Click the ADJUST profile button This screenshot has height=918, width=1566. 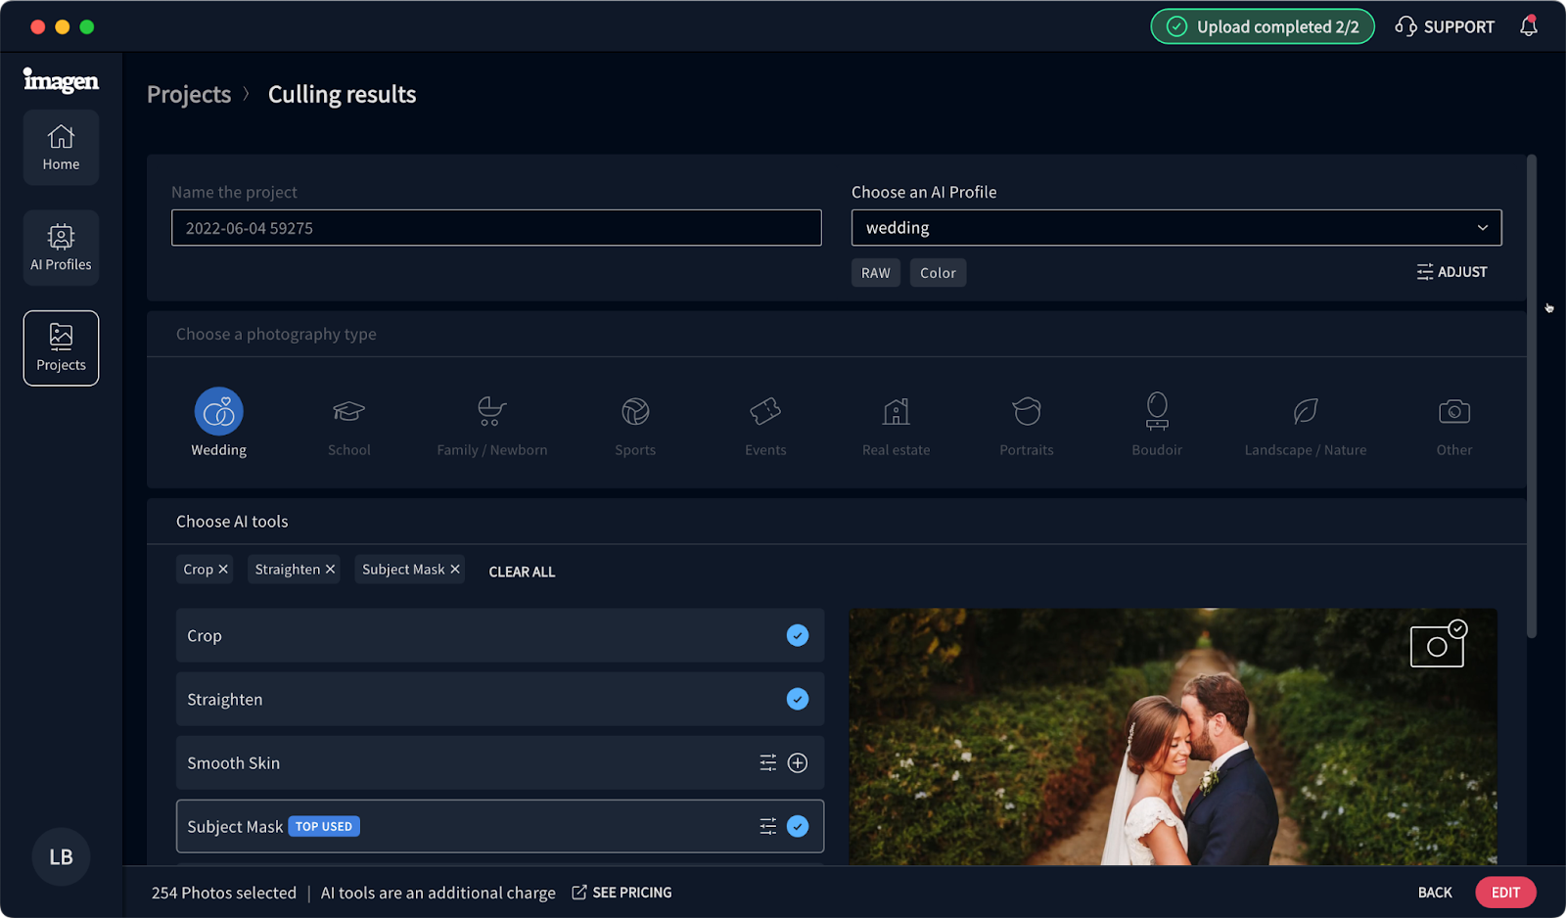tap(1451, 272)
